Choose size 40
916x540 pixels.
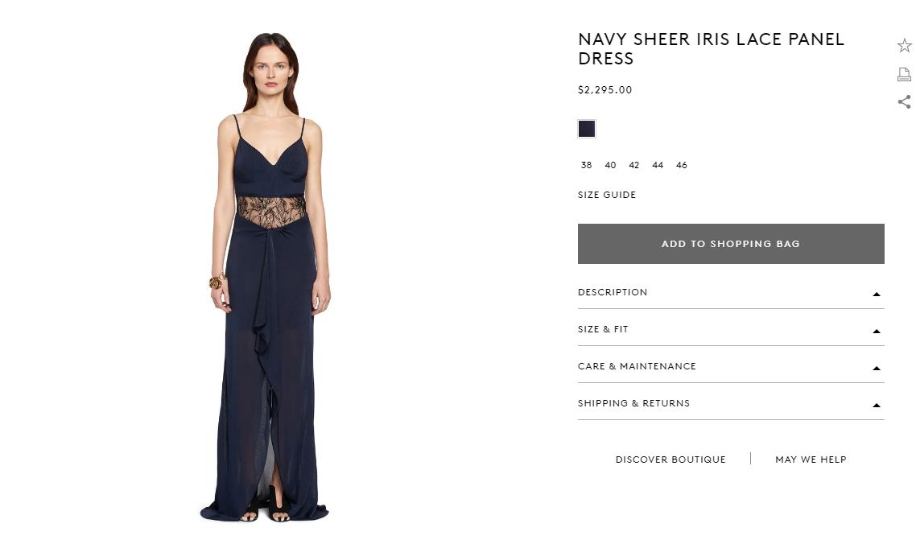[x=610, y=165]
